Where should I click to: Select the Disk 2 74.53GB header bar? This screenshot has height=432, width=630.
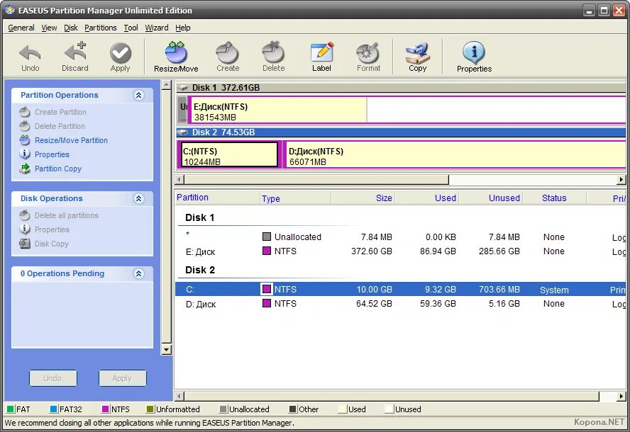coord(401,132)
